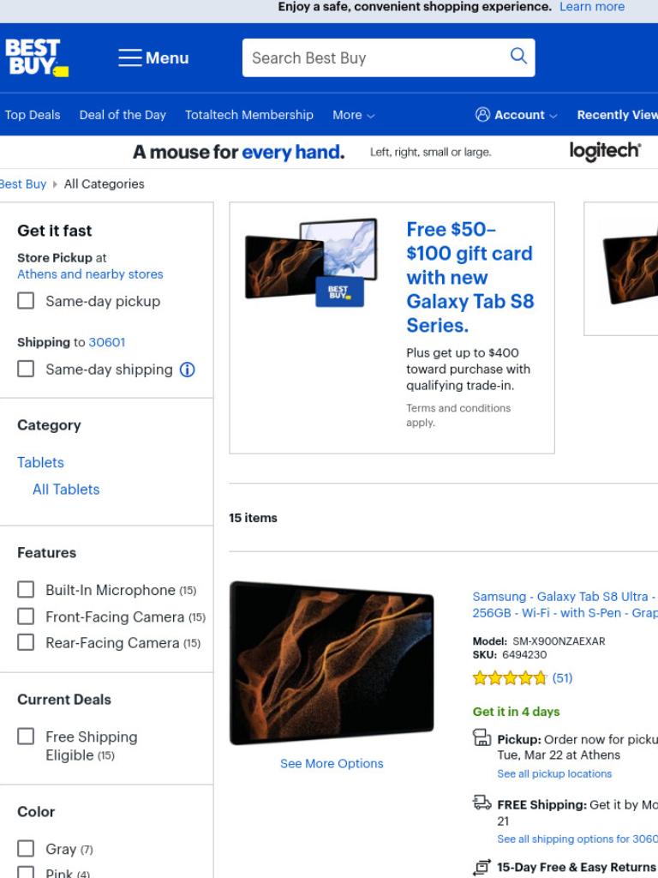Click the See More Options link

click(x=332, y=763)
